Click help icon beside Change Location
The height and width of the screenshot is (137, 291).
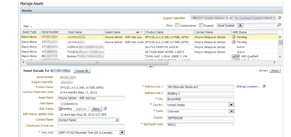click(x=264, y=86)
